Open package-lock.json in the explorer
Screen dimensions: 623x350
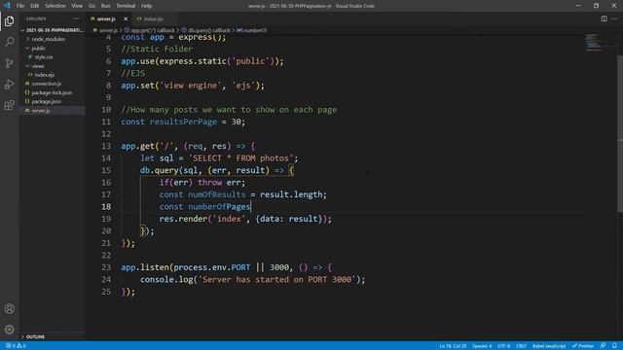[x=52, y=93]
